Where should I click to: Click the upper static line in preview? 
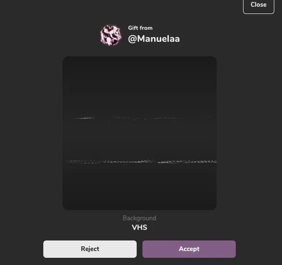click(141, 118)
